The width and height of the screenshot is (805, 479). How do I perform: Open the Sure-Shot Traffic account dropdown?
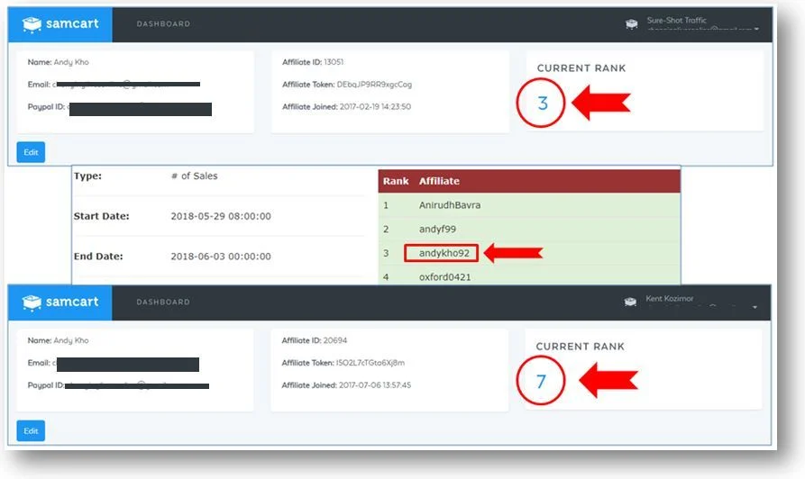756,29
